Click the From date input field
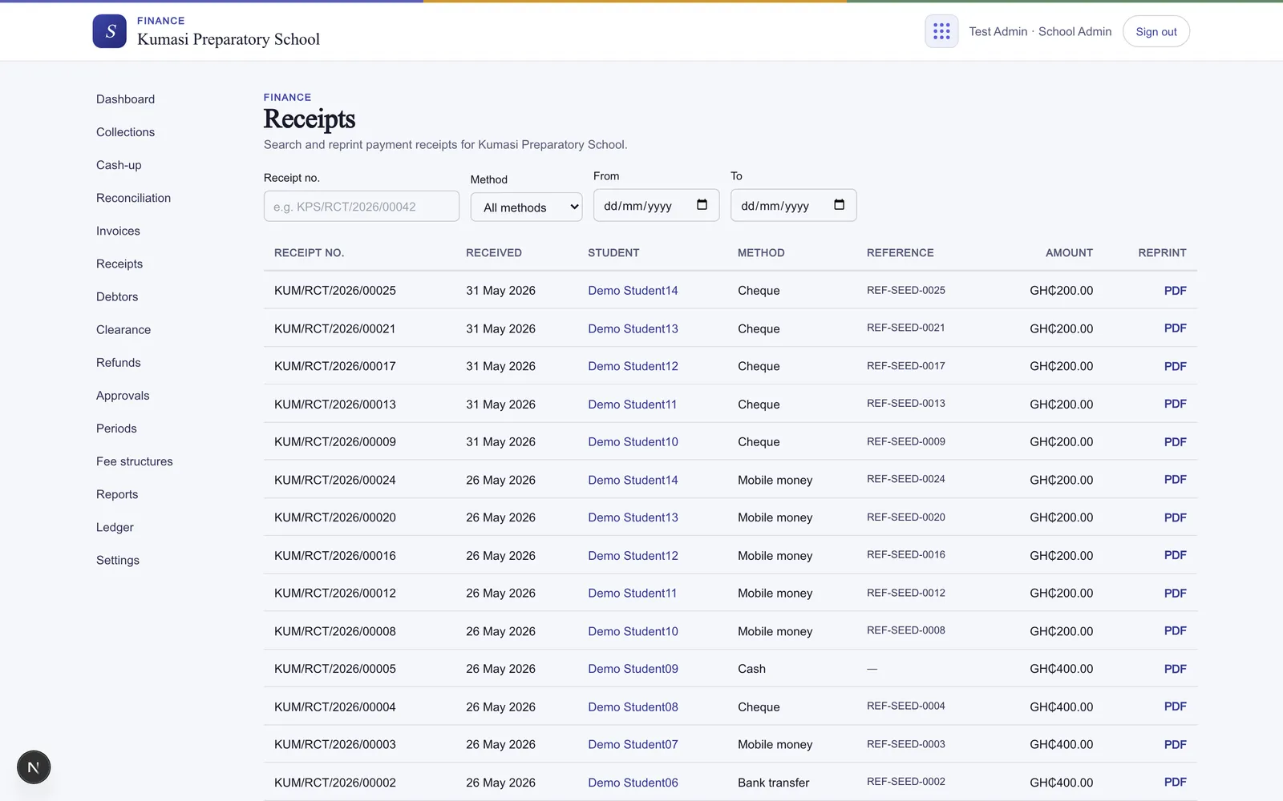1283x801 pixels. click(656, 206)
